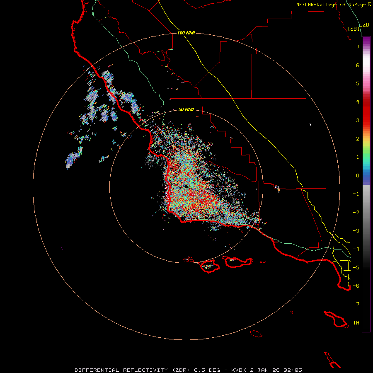
Task: Click the KVBX radar site black dot
Action: pos(186,186)
